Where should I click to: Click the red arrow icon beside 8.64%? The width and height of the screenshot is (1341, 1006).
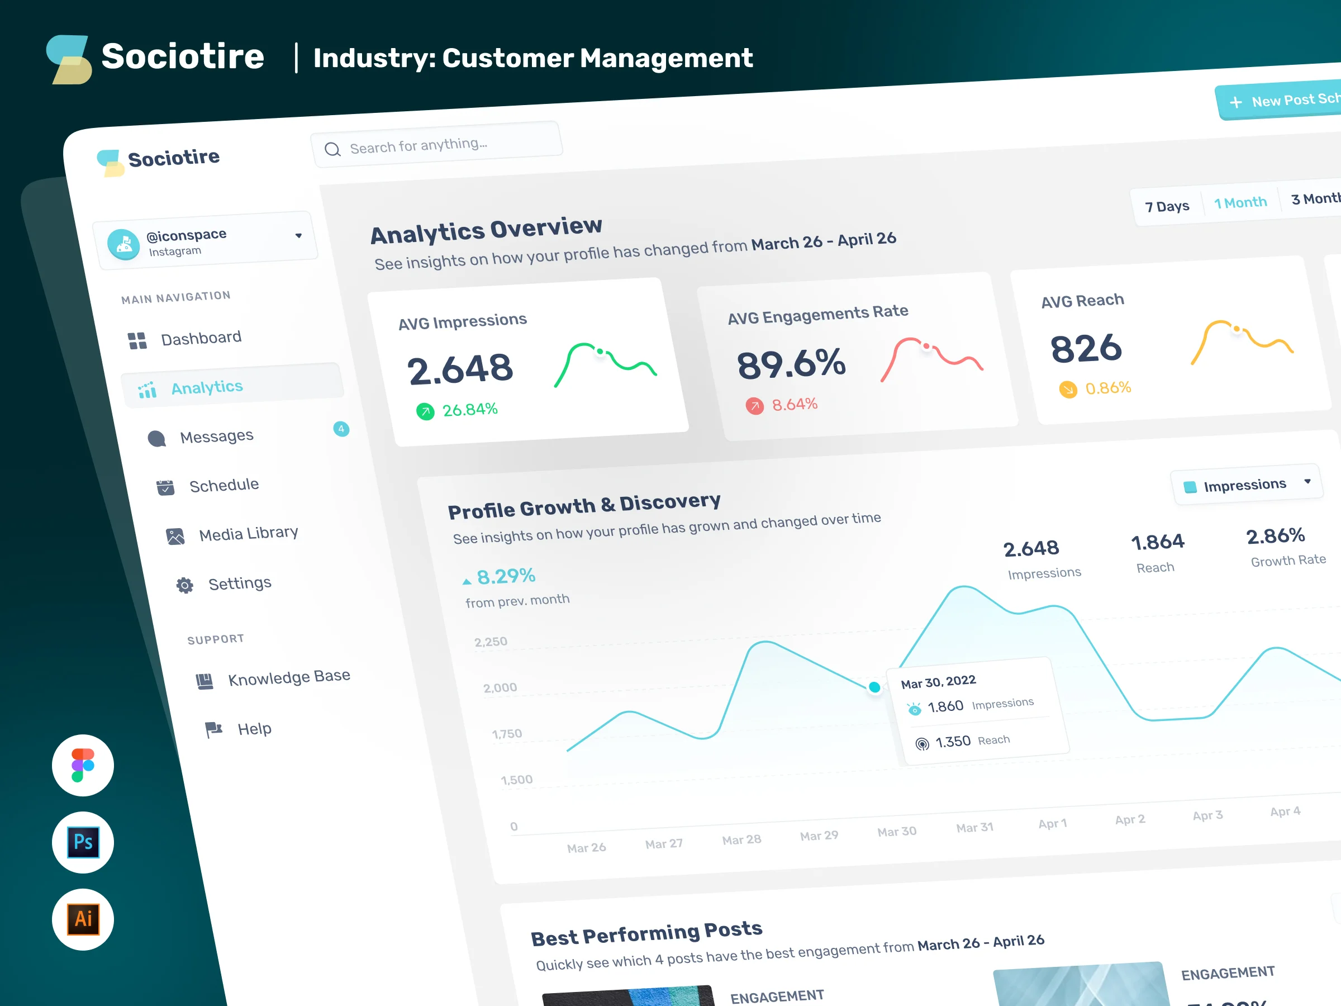pos(755,406)
